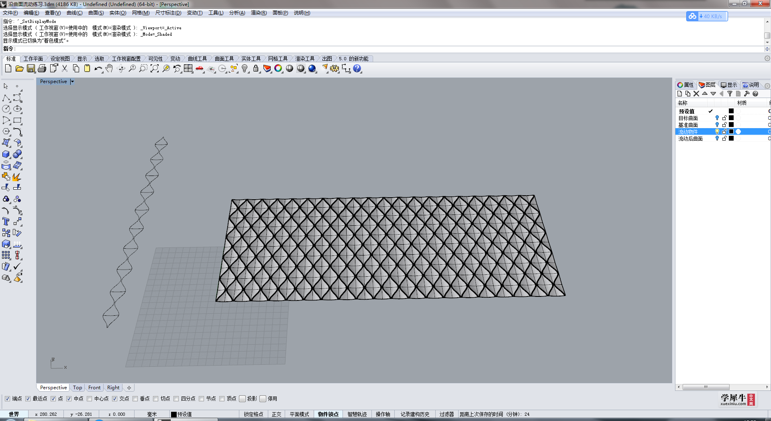The width and height of the screenshot is (771, 421).
Task: Toggle lock icon of 基准曲面 layer
Action: 724,125
